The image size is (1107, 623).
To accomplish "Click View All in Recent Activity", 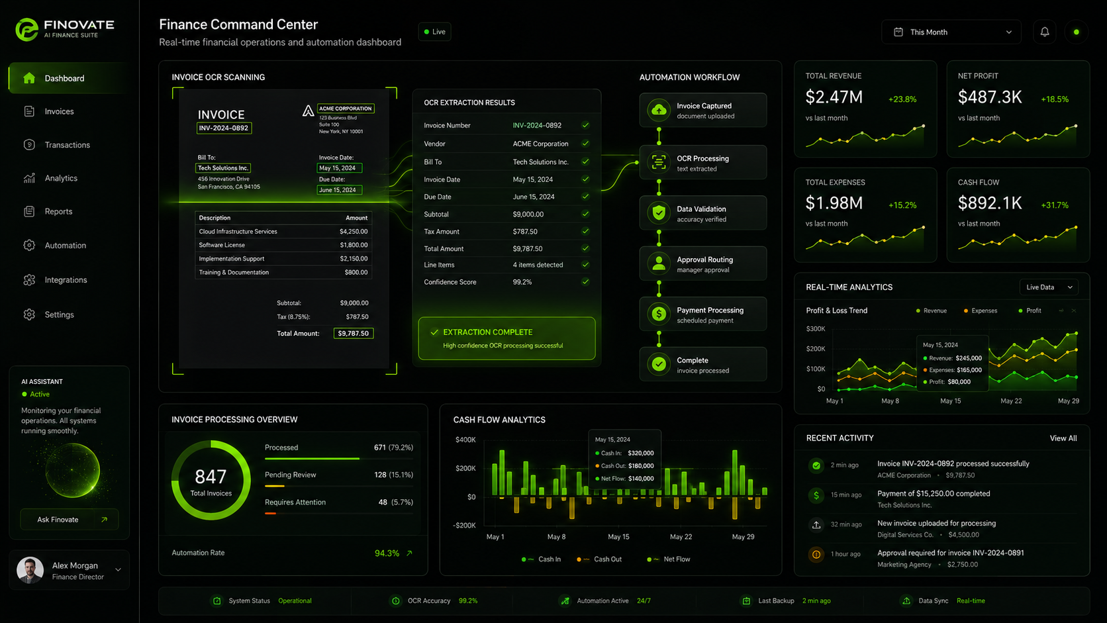I will coord(1063,438).
